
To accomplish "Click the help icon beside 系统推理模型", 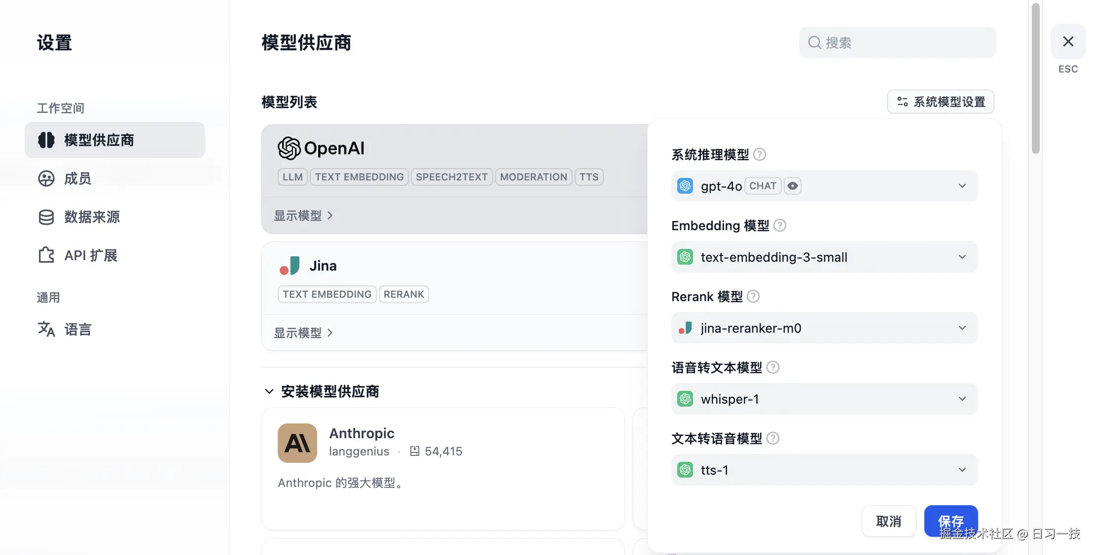I will 760,155.
